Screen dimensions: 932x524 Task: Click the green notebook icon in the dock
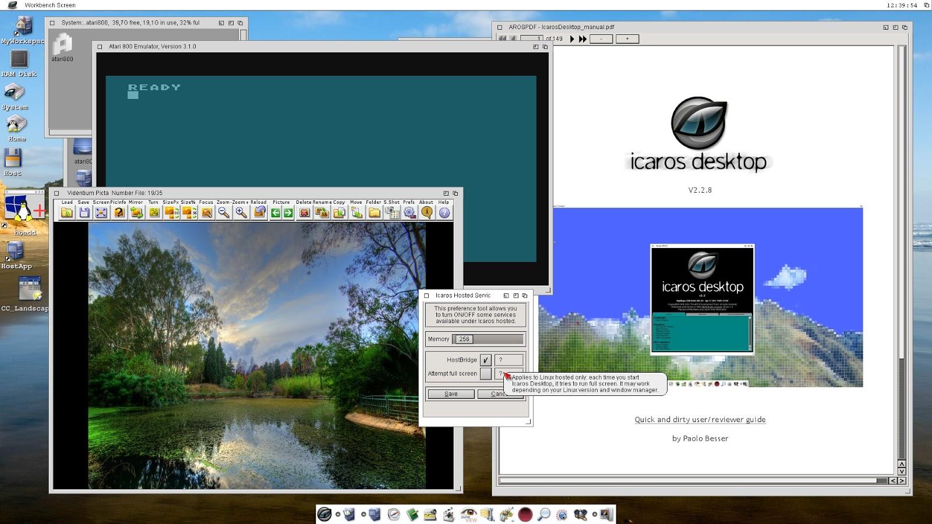(x=412, y=515)
